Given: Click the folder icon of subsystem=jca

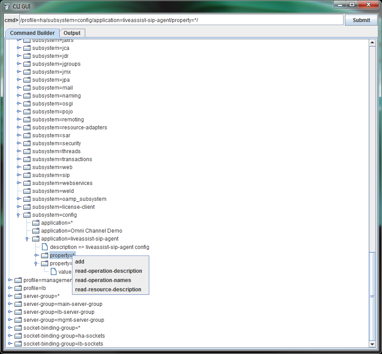Looking at the screenshot, I should click(27, 48).
